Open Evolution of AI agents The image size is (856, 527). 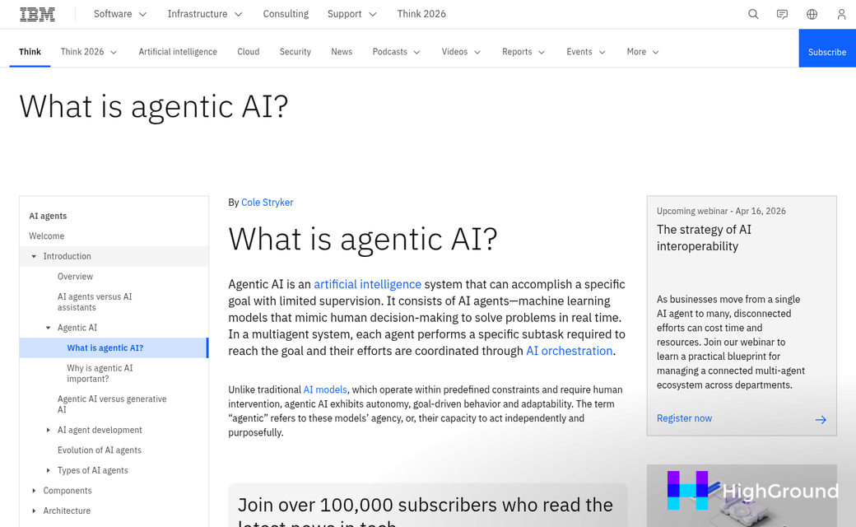pyautogui.click(x=100, y=450)
